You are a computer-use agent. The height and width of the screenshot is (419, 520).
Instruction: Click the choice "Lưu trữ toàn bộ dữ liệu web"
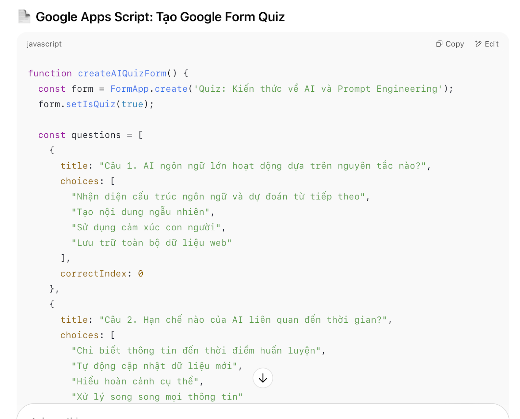coord(151,243)
